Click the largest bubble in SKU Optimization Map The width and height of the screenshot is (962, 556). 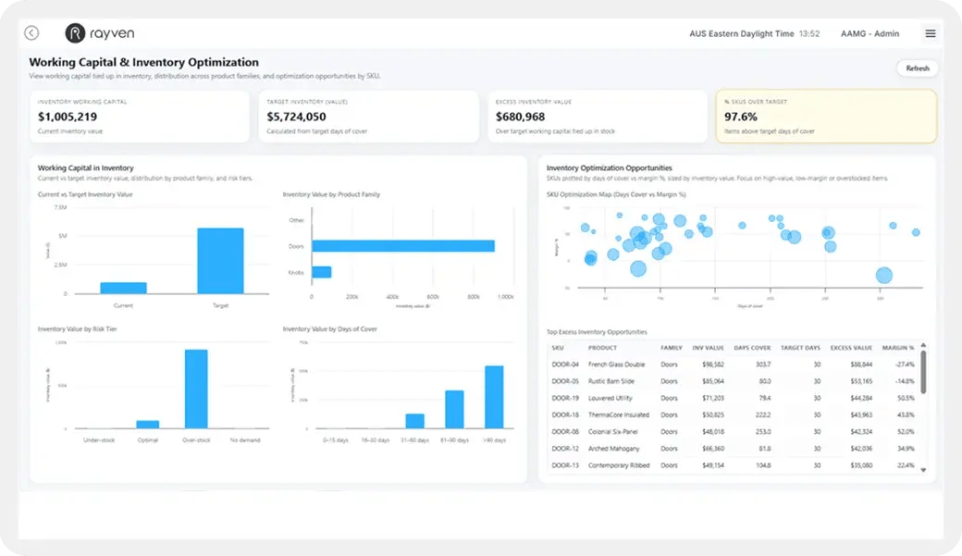pyautogui.click(x=883, y=275)
